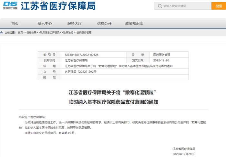The width and height of the screenshot is (226, 157).
Task: Click the 江苏省医疗保障局 site title header
Action: 58,6
